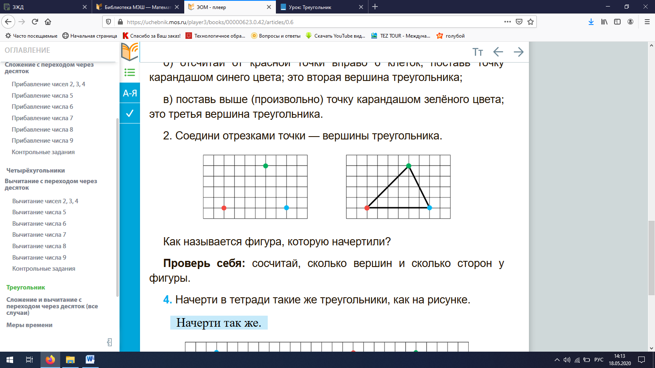Click the Save to Pocket icon

tap(519, 22)
